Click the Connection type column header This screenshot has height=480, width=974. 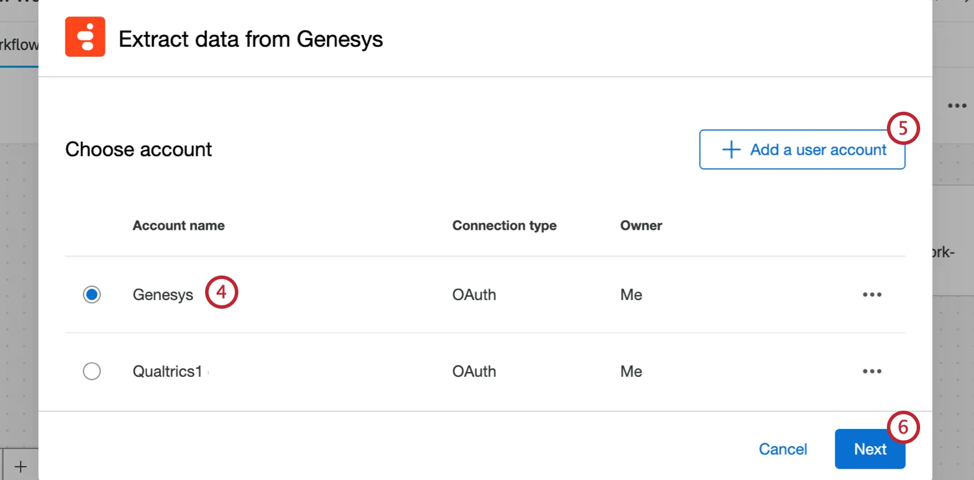pyautogui.click(x=504, y=225)
